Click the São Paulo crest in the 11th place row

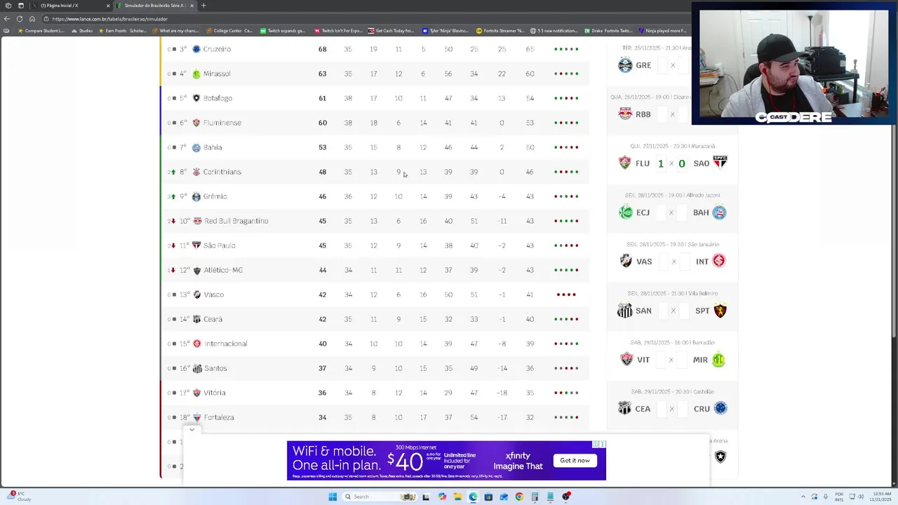197,245
